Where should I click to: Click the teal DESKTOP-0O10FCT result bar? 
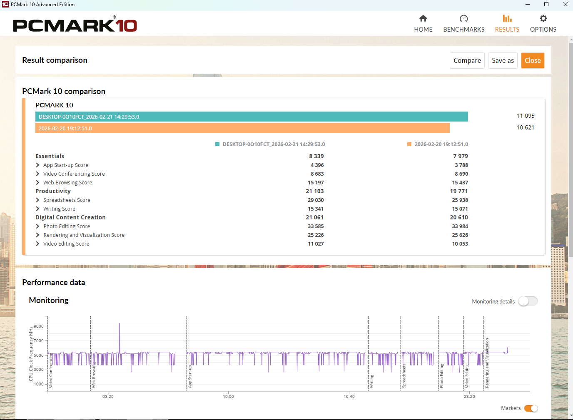point(252,117)
